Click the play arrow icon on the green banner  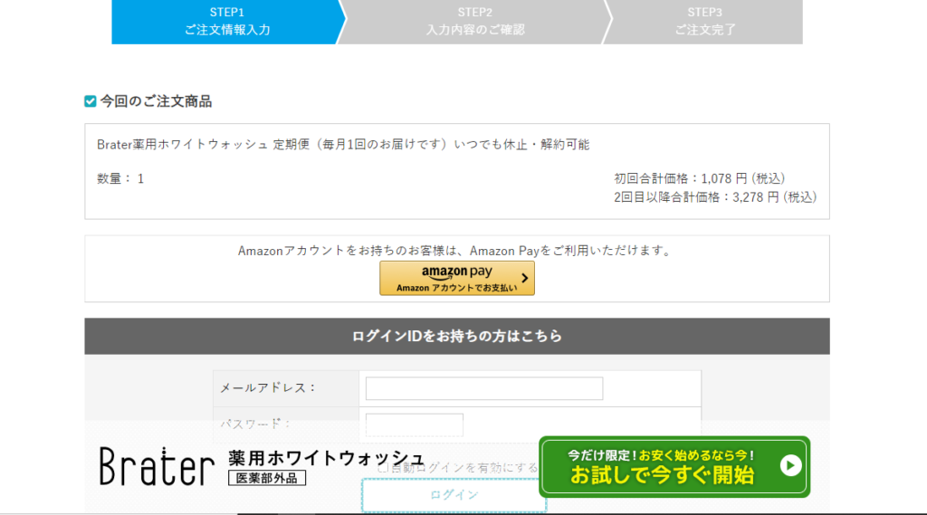coord(790,465)
